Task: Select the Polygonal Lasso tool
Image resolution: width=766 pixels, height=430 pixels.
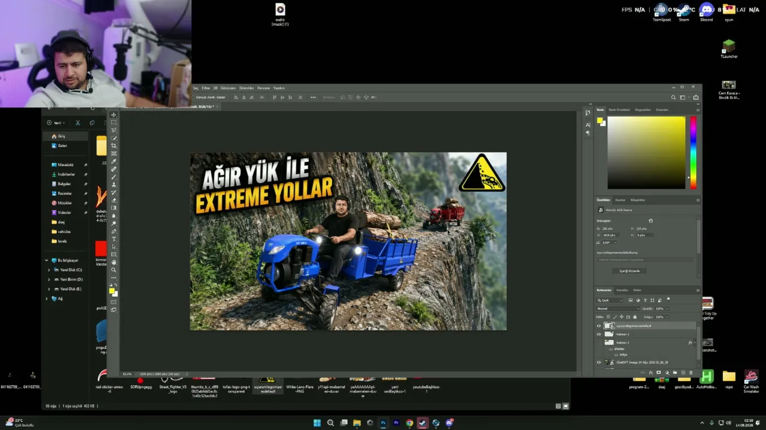Action: [114, 130]
